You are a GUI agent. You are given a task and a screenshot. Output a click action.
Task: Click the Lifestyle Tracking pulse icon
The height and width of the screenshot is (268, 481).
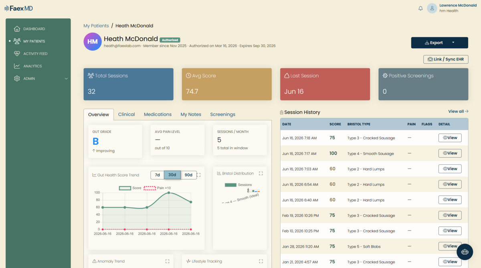188,261
